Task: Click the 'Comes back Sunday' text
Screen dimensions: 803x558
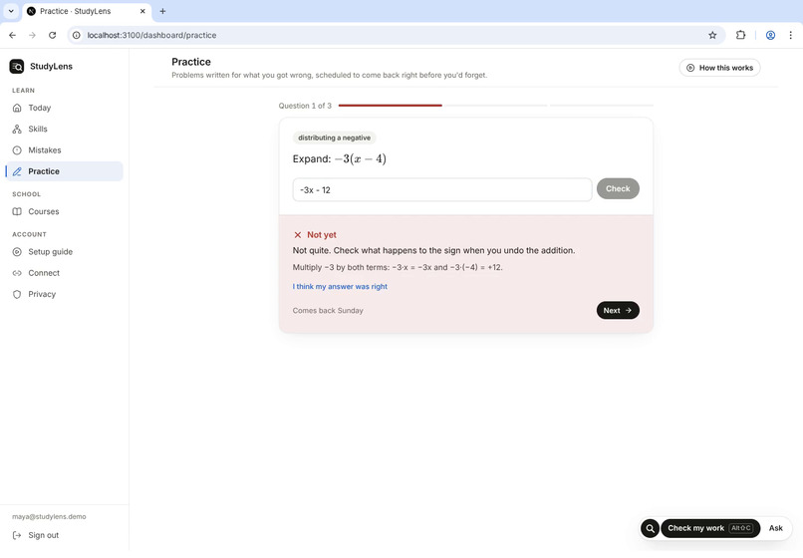Action: (x=328, y=311)
